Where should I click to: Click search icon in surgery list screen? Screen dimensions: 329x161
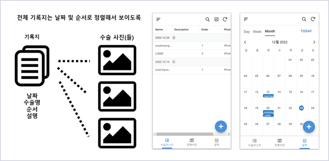tap(207, 19)
